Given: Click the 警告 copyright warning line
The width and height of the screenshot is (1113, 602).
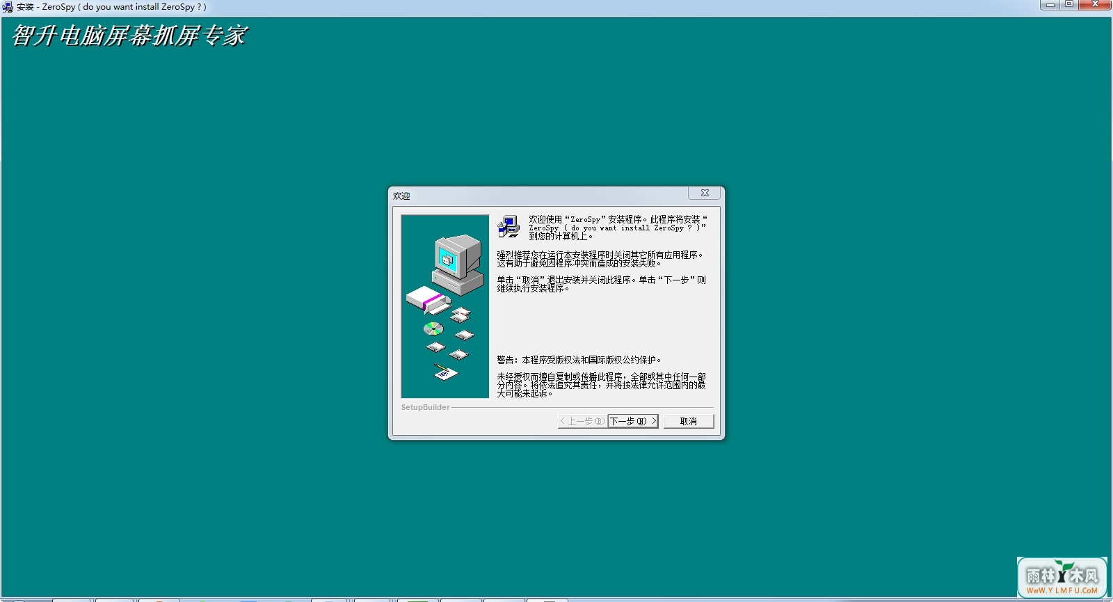Looking at the screenshot, I should pyautogui.click(x=579, y=360).
